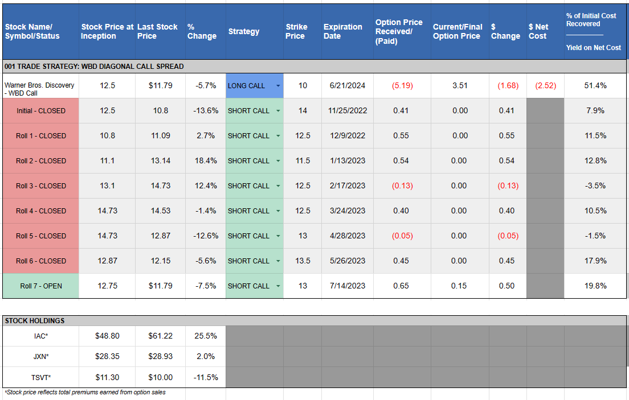The width and height of the screenshot is (629, 400).
Task: Select the Strike Price column header
Action: click(x=303, y=32)
